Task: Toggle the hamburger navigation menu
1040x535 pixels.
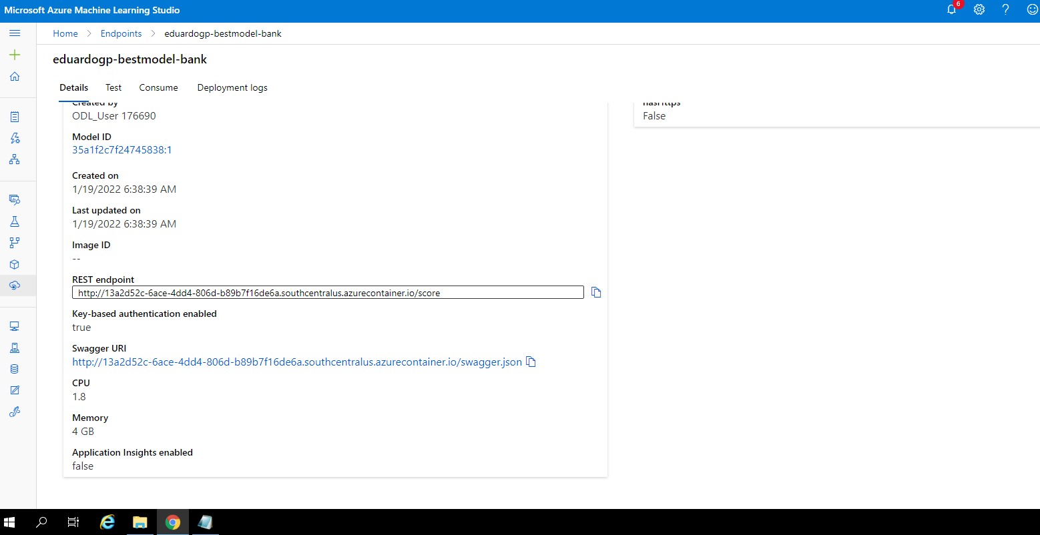Action: point(15,33)
